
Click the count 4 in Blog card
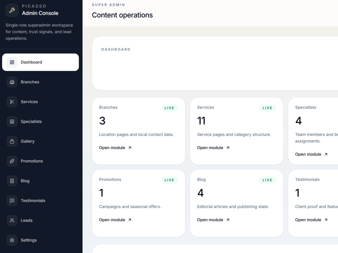tap(200, 193)
